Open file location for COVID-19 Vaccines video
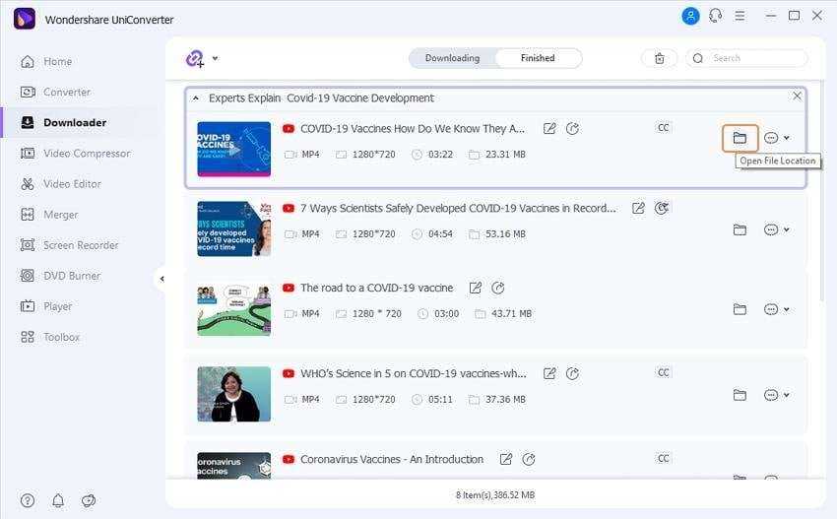The width and height of the screenshot is (837, 519). click(x=740, y=138)
